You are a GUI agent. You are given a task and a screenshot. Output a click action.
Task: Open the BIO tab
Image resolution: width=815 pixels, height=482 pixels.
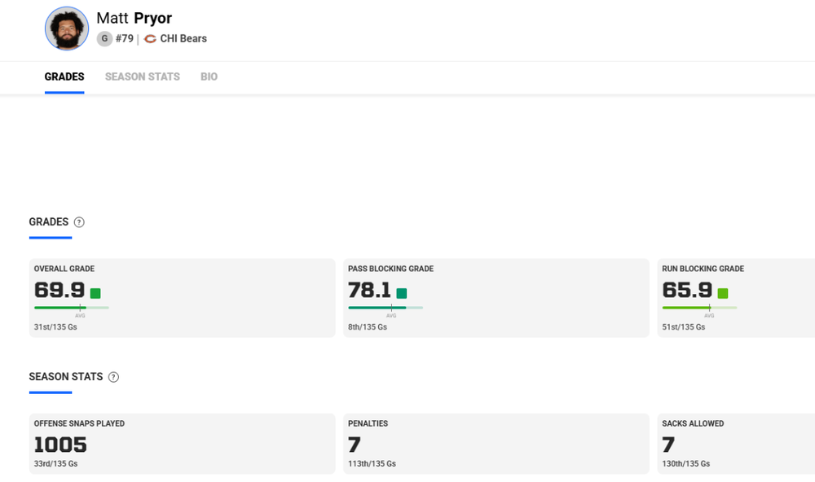[x=209, y=77]
